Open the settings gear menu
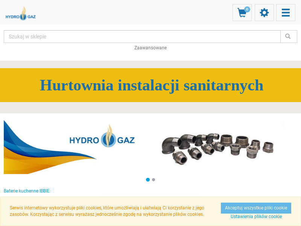 coord(264,12)
